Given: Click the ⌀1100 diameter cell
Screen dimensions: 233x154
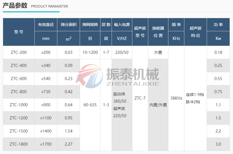Looking at the screenshot, I should coord(46,118).
